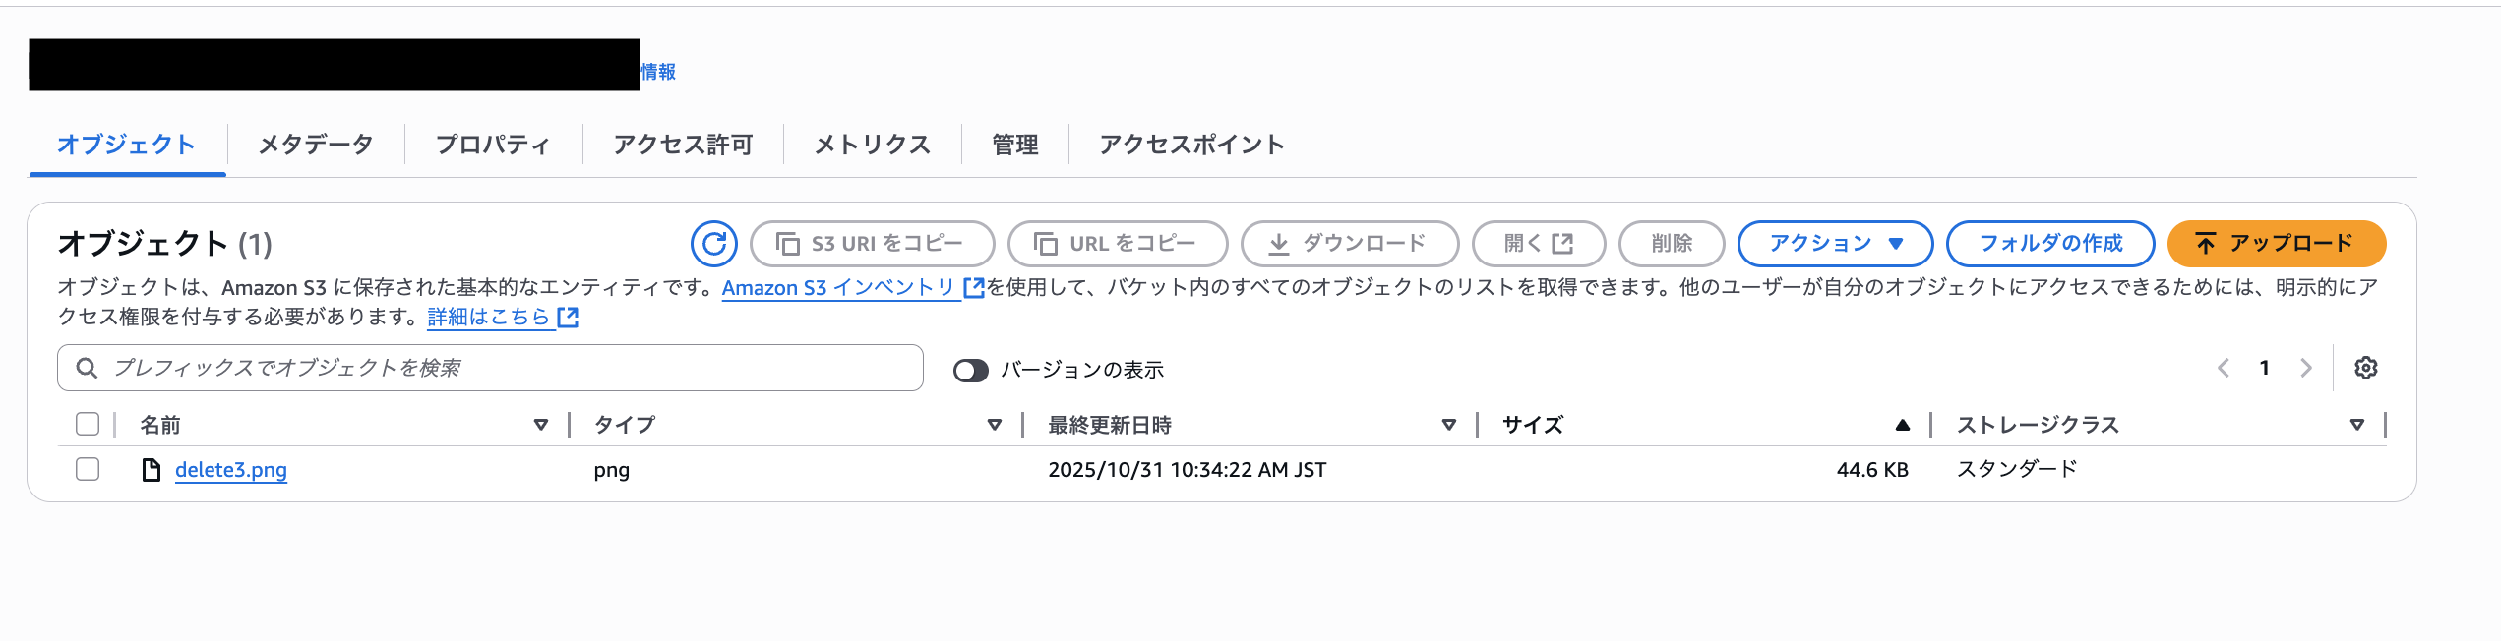Open table preferences gear icon
The image size is (2501, 641).
pos(2365,368)
